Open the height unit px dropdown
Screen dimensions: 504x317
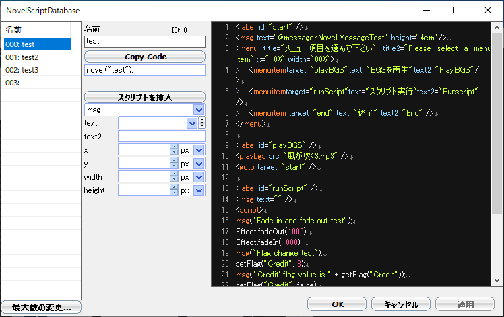click(199, 190)
